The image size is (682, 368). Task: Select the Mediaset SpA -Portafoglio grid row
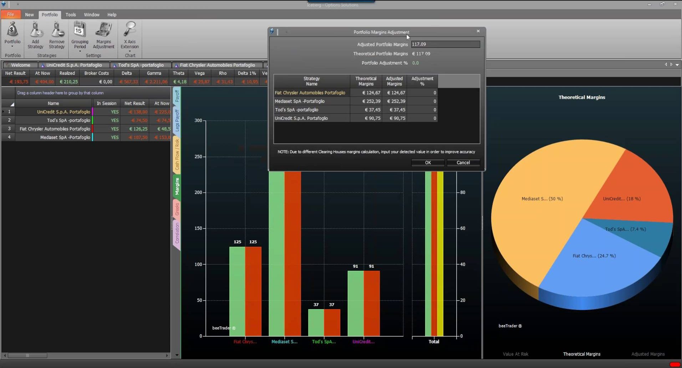[x=86, y=137]
